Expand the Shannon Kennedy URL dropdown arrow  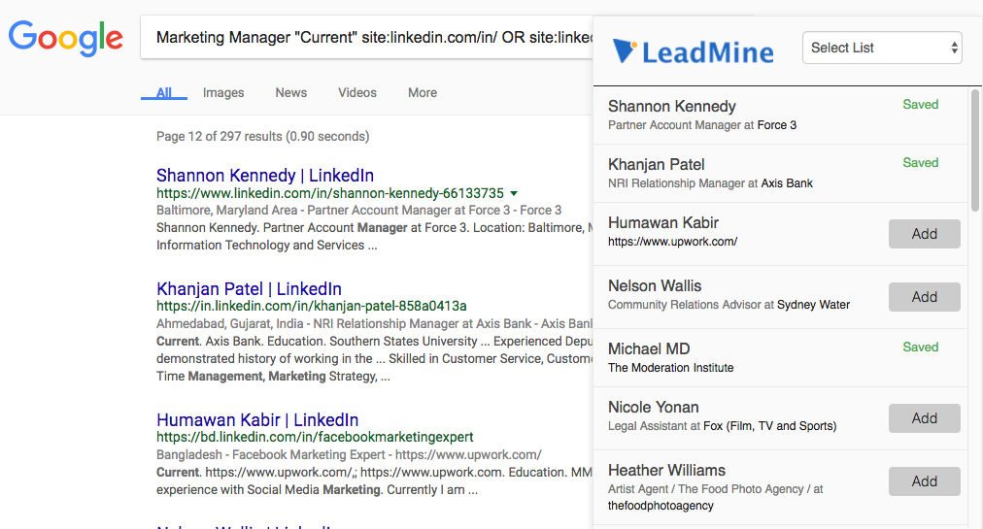point(514,193)
